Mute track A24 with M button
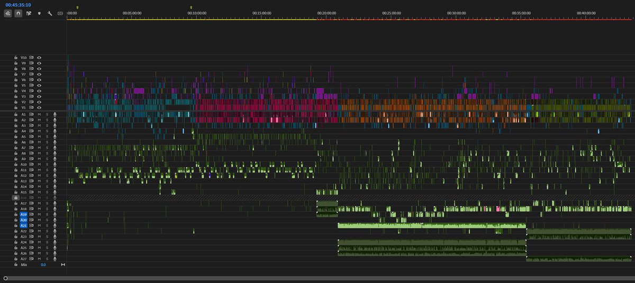Screen dimensions: 635x283 point(39,242)
